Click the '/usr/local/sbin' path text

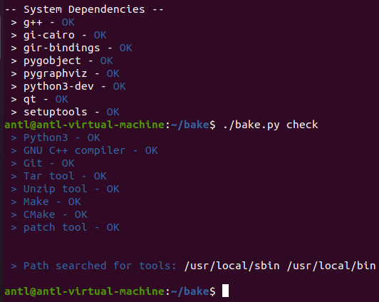[x=232, y=266]
